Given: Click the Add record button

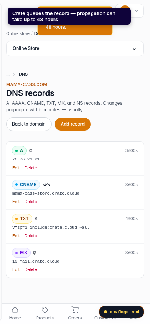Looking at the screenshot, I should point(73,124).
